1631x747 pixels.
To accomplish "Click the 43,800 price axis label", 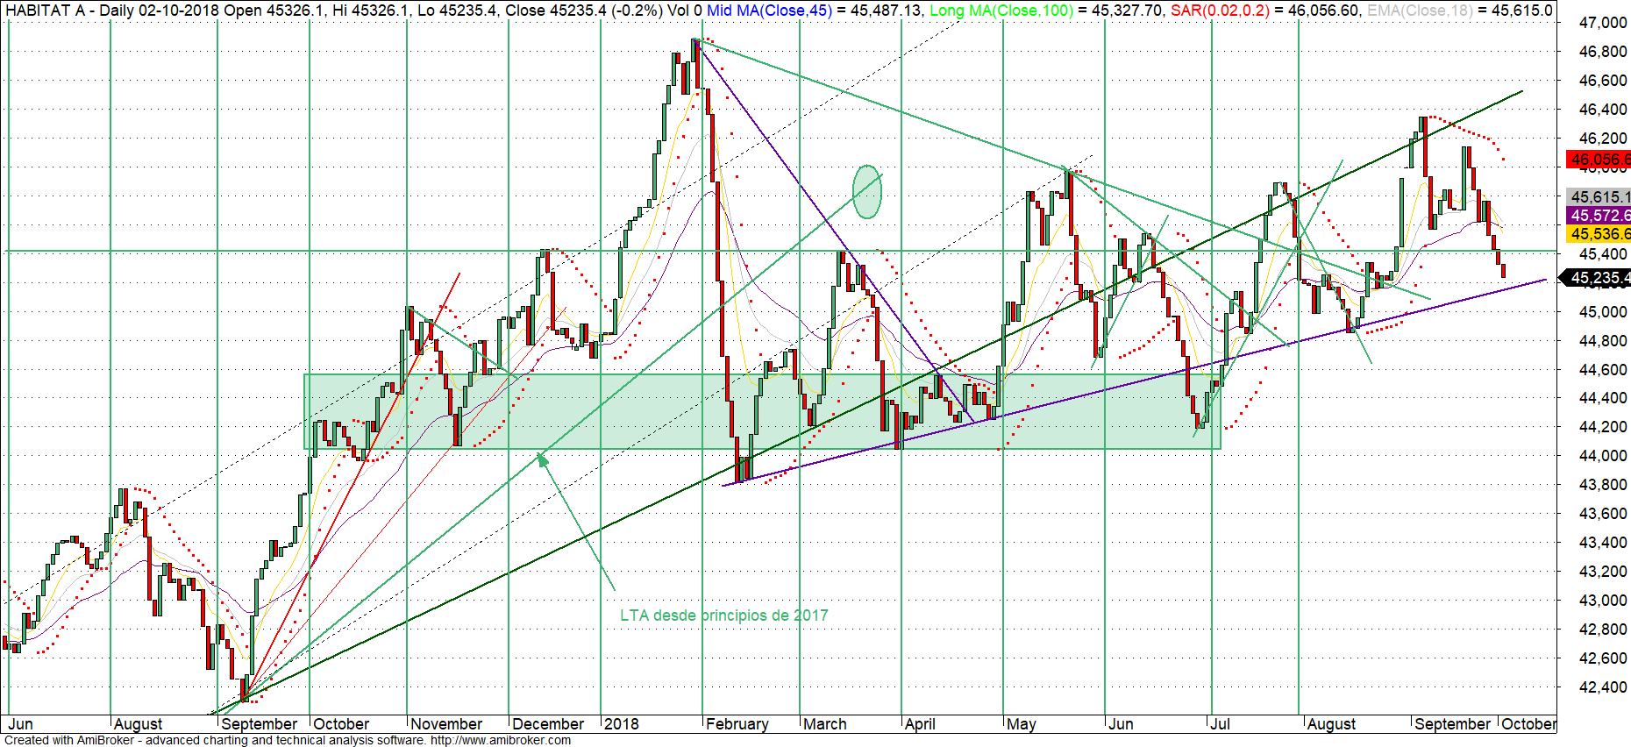I will coord(1603,485).
